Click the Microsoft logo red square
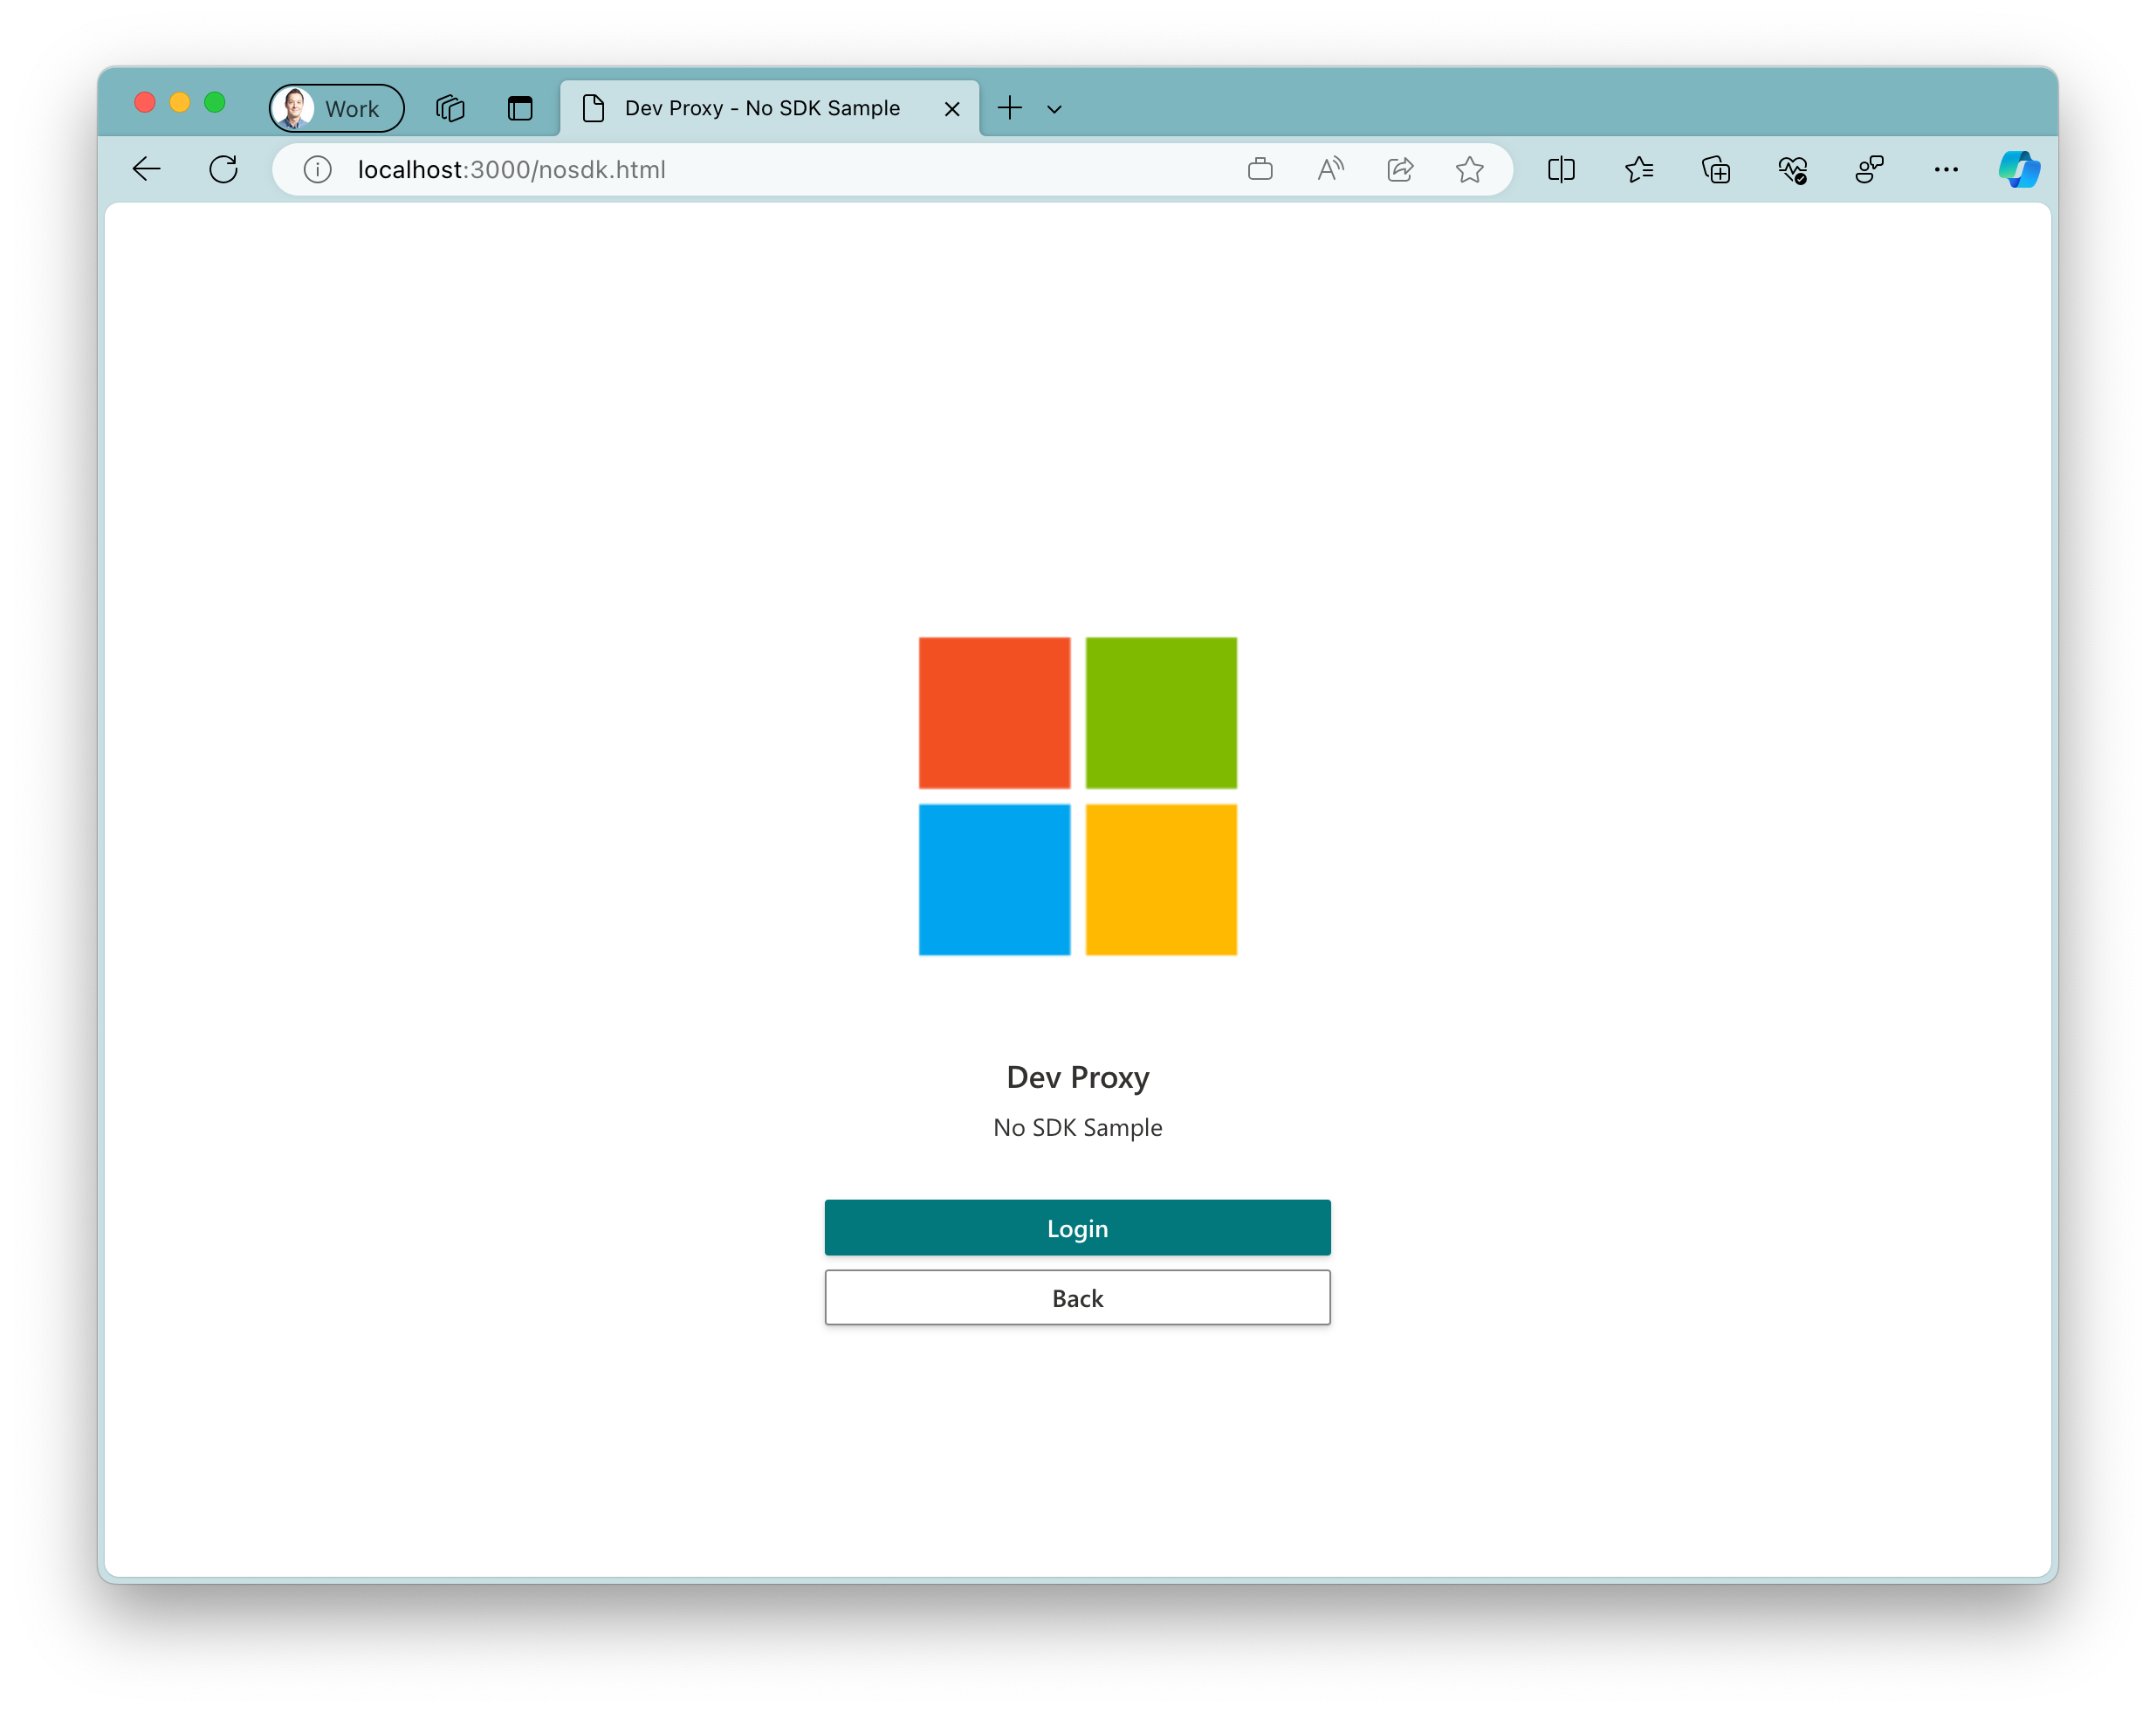Viewport: 2156px width, 1713px height. click(994, 712)
